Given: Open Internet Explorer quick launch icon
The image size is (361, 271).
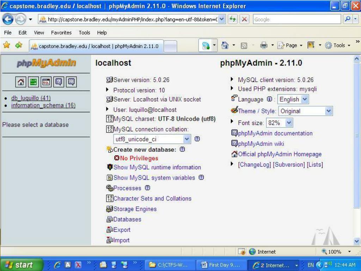Looking at the screenshot, I should point(57,265).
